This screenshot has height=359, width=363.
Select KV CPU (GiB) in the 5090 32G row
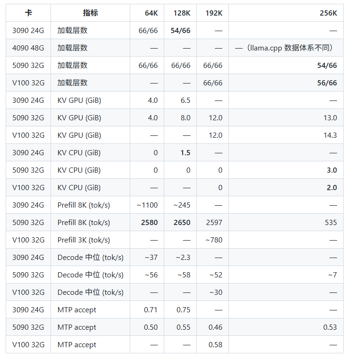[79, 170]
